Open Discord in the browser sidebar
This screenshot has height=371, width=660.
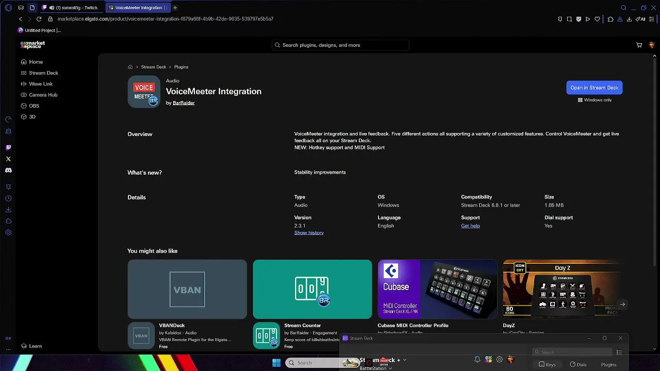point(8,171)
